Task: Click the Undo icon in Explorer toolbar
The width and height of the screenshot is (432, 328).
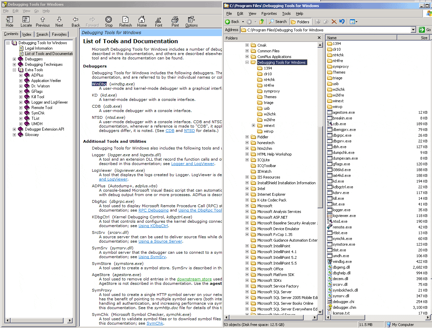Action: click(x=342, y=22)
